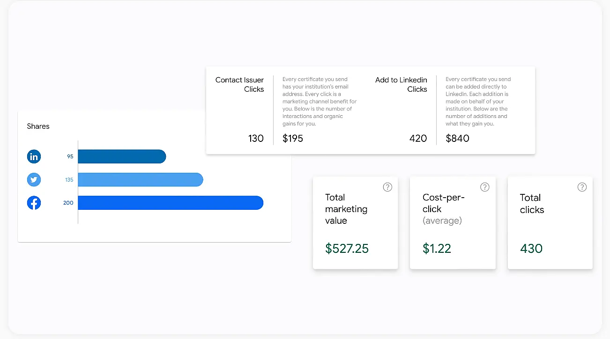Click the Add to Linkedin Clicks heading
Screen dimensions: 610x339
point(401,84)
